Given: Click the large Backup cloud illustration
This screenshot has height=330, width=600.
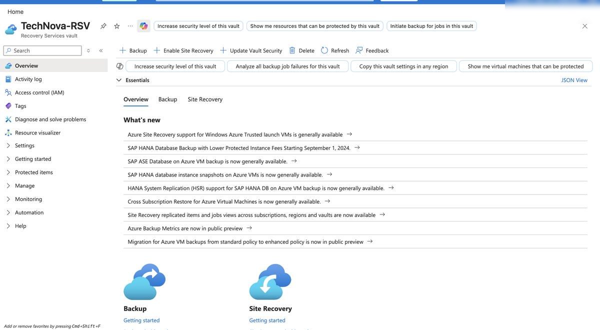Looking at the screenshot, I should pos(144,282).
